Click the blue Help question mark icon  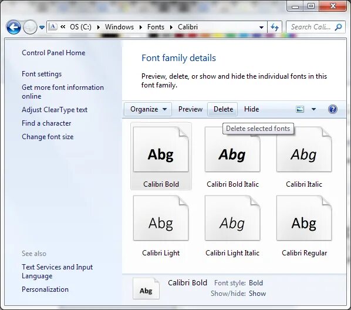[x=332, y=109]
